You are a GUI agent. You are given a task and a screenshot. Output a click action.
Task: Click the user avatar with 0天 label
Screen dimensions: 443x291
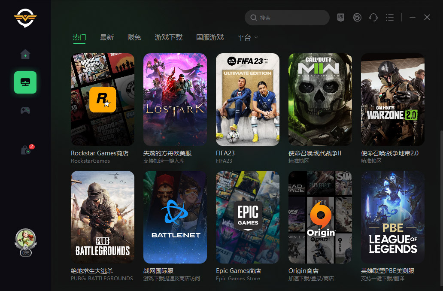[25, 242]
